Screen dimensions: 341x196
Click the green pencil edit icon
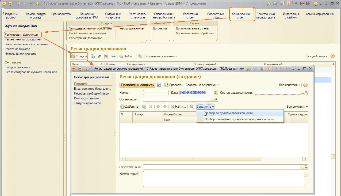coord(99,56)
